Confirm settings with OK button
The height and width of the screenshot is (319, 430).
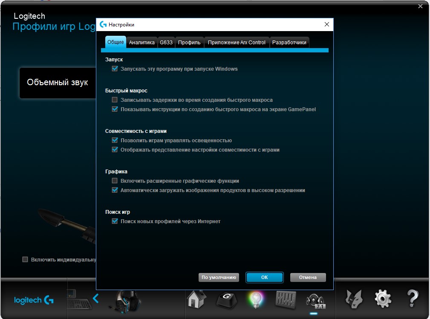[x=264, y=277]
